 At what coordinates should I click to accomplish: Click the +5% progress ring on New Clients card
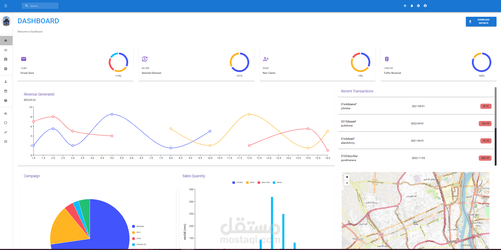[361, 62]
